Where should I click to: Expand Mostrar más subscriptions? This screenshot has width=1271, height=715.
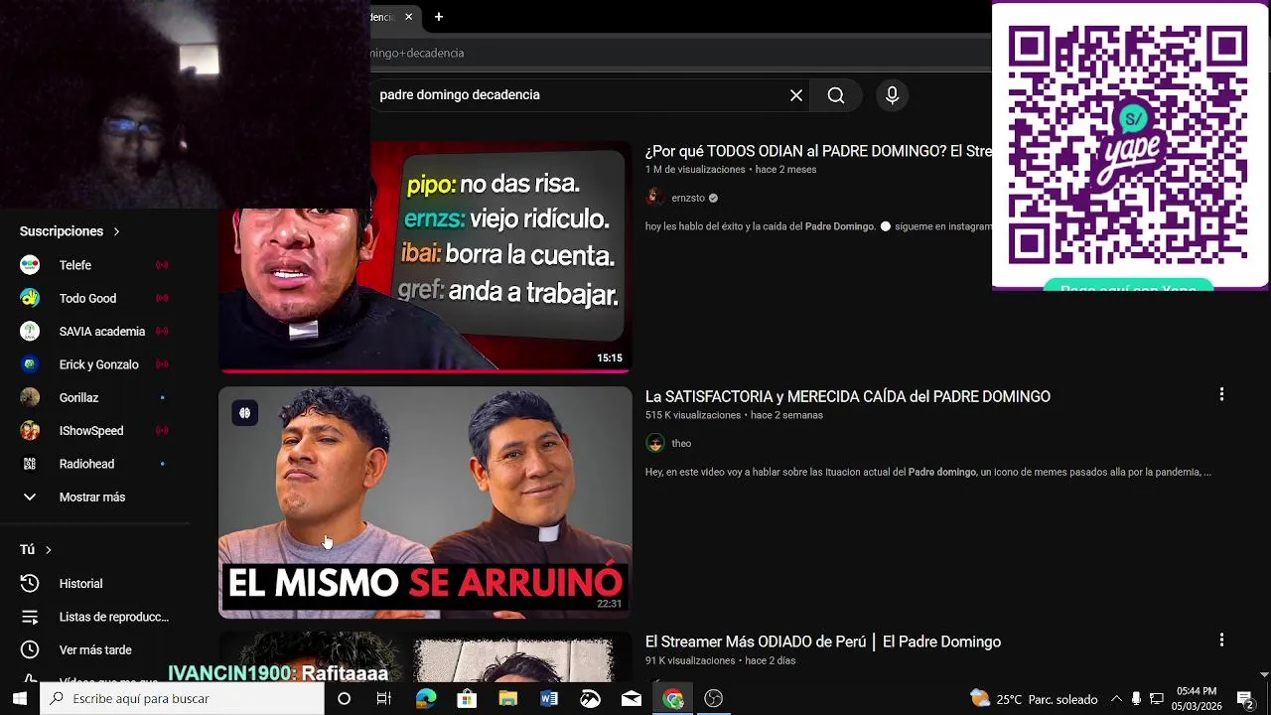click(94, 497)
